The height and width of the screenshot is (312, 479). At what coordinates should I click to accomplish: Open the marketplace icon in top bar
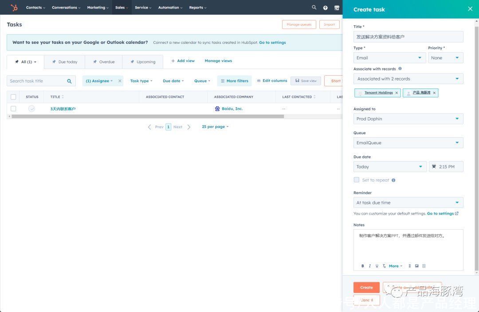[337, 8]
